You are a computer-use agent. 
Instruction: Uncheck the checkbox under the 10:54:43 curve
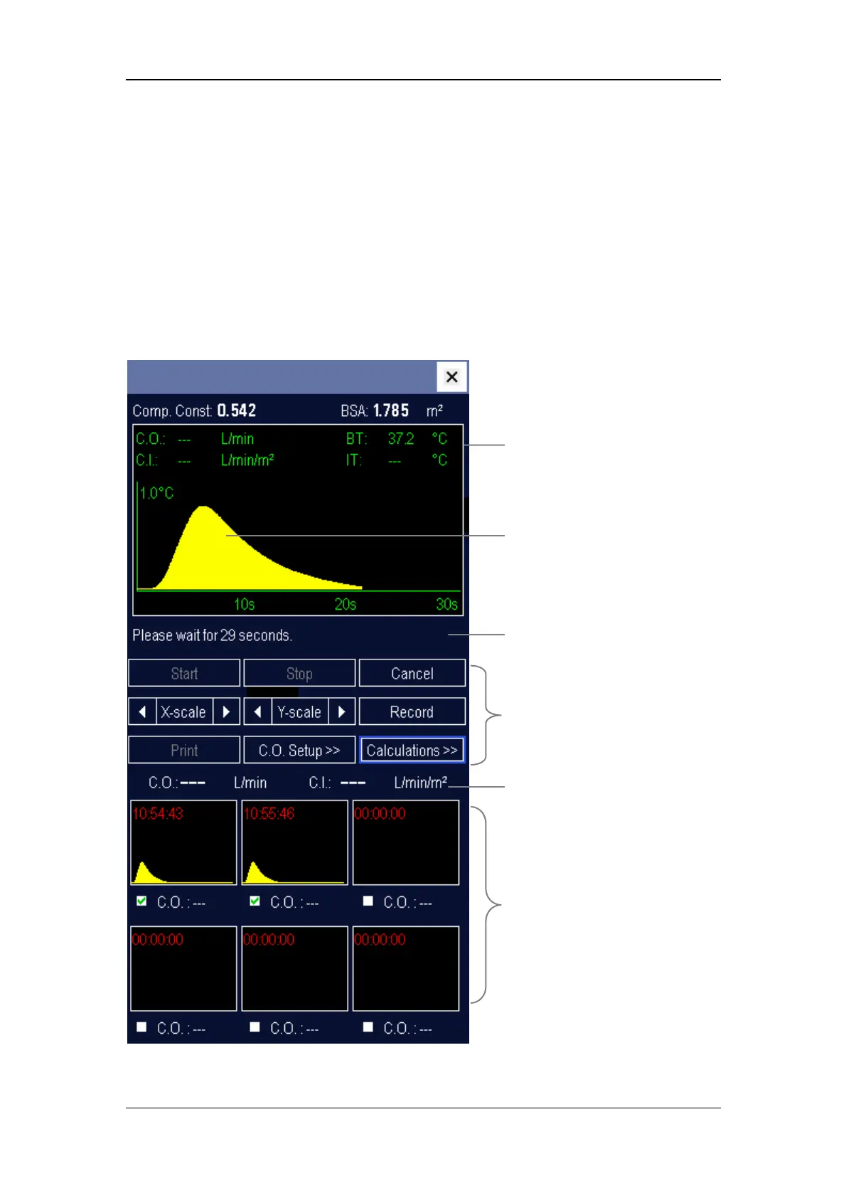point(141,901)
